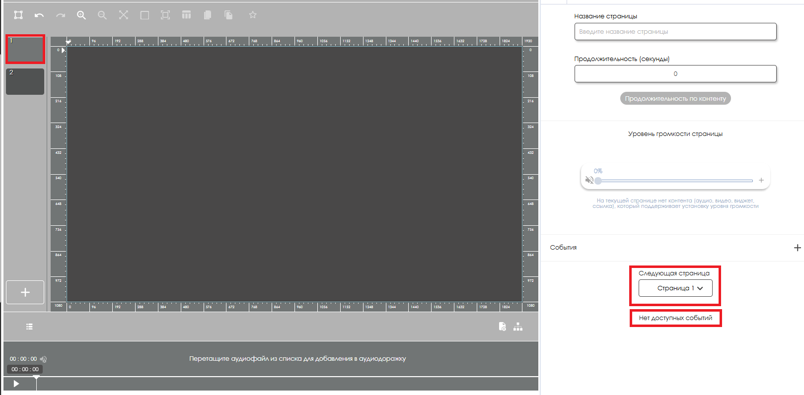
Task: Click the undo arrow in the toolbar
Action: coord(39,15)
